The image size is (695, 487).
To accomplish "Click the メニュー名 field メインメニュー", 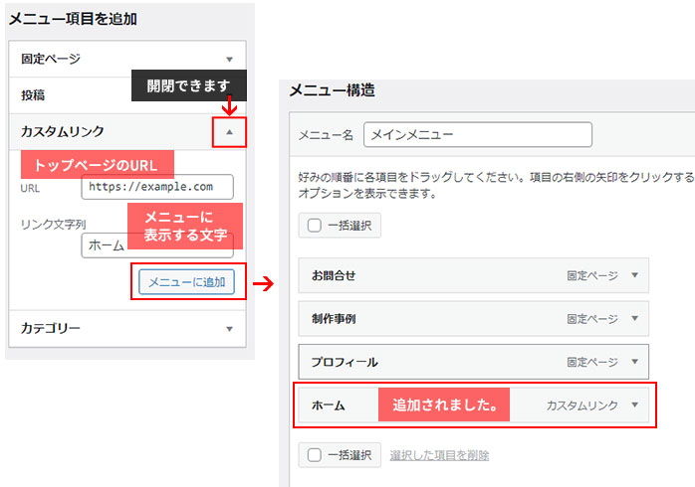I will pos(478,134).
